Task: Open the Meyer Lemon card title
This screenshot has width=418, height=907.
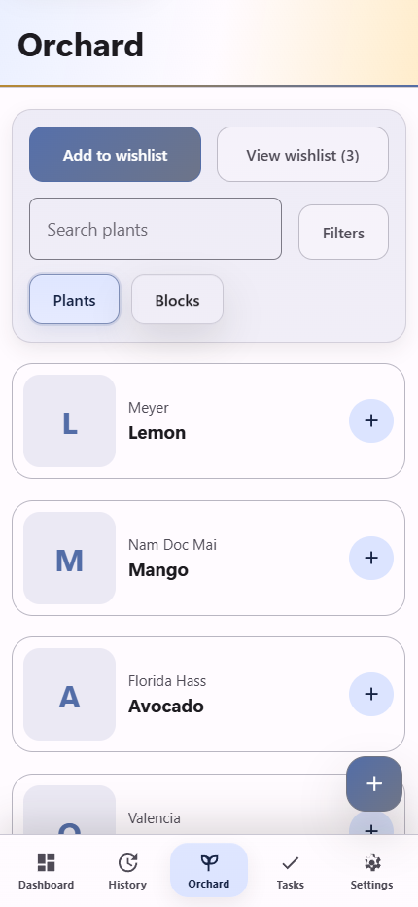Action: (x=157, y=432)
